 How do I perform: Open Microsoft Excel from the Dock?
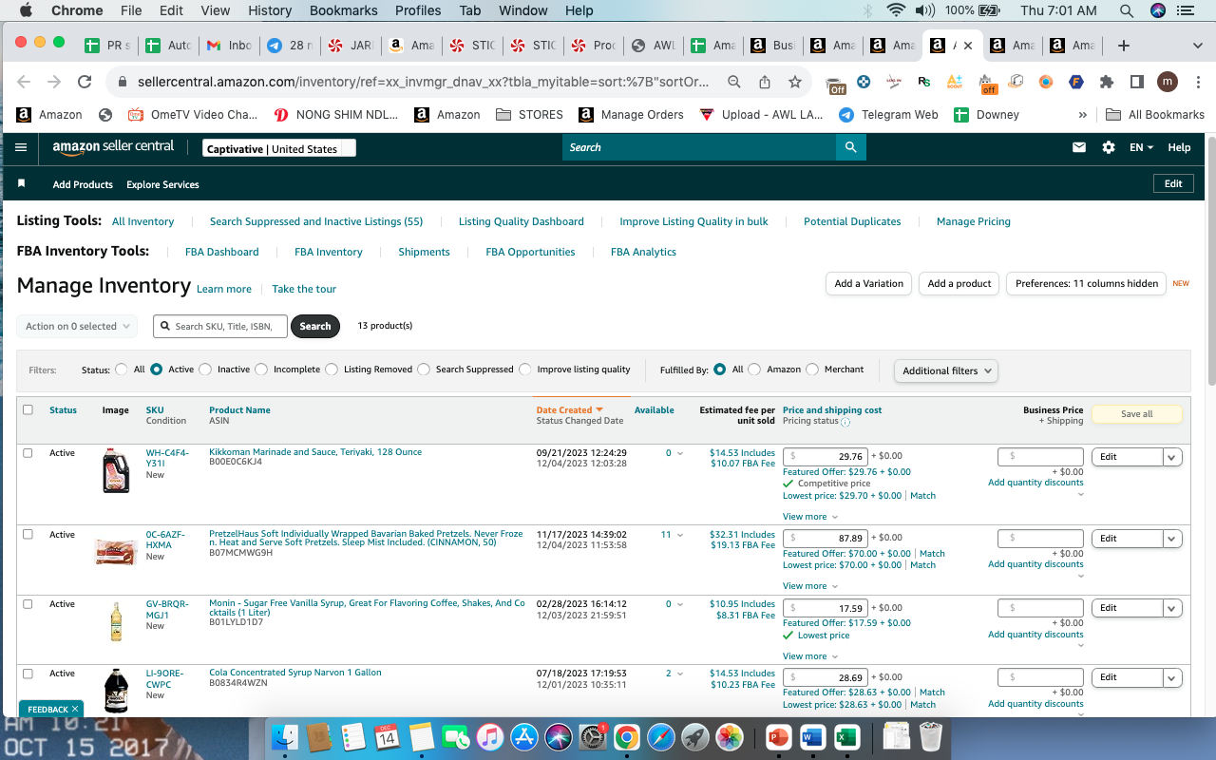pyautogui.click(x=846, y=737)
